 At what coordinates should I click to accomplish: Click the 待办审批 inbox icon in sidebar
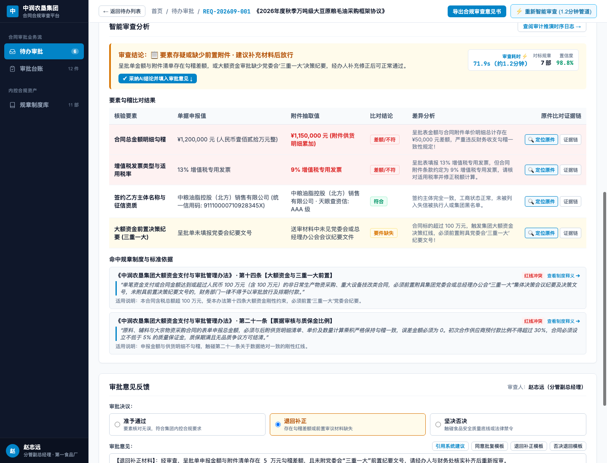[x=13, y=51]
